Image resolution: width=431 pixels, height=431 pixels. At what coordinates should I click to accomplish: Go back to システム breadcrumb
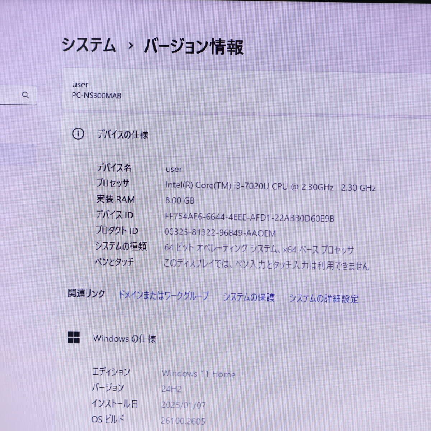point(89,45)
